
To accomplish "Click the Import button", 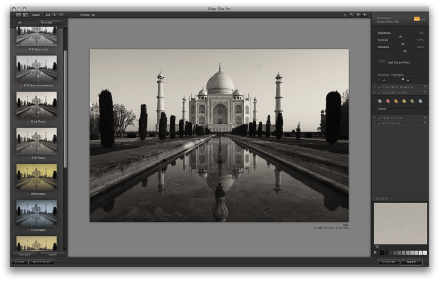I will point(53,255).
